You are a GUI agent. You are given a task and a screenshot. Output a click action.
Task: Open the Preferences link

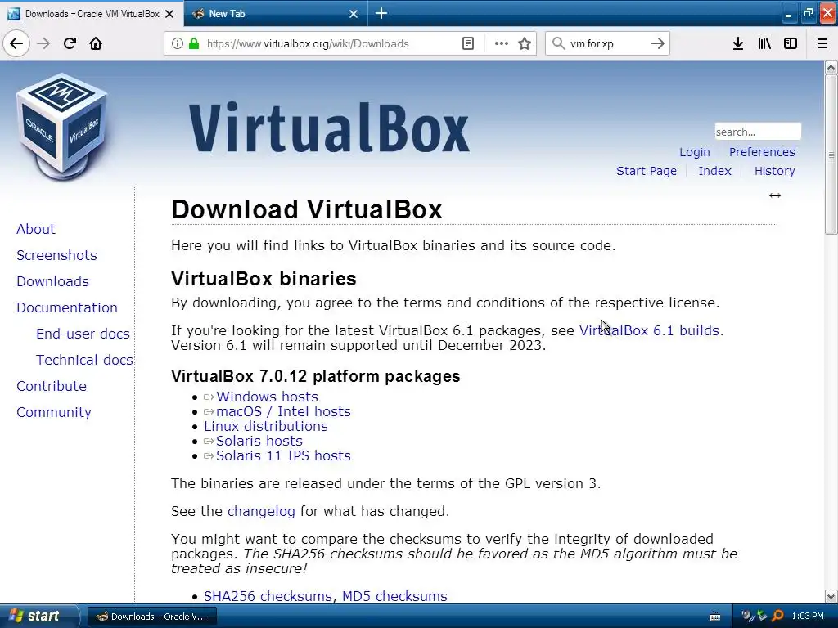coord(762,152)
